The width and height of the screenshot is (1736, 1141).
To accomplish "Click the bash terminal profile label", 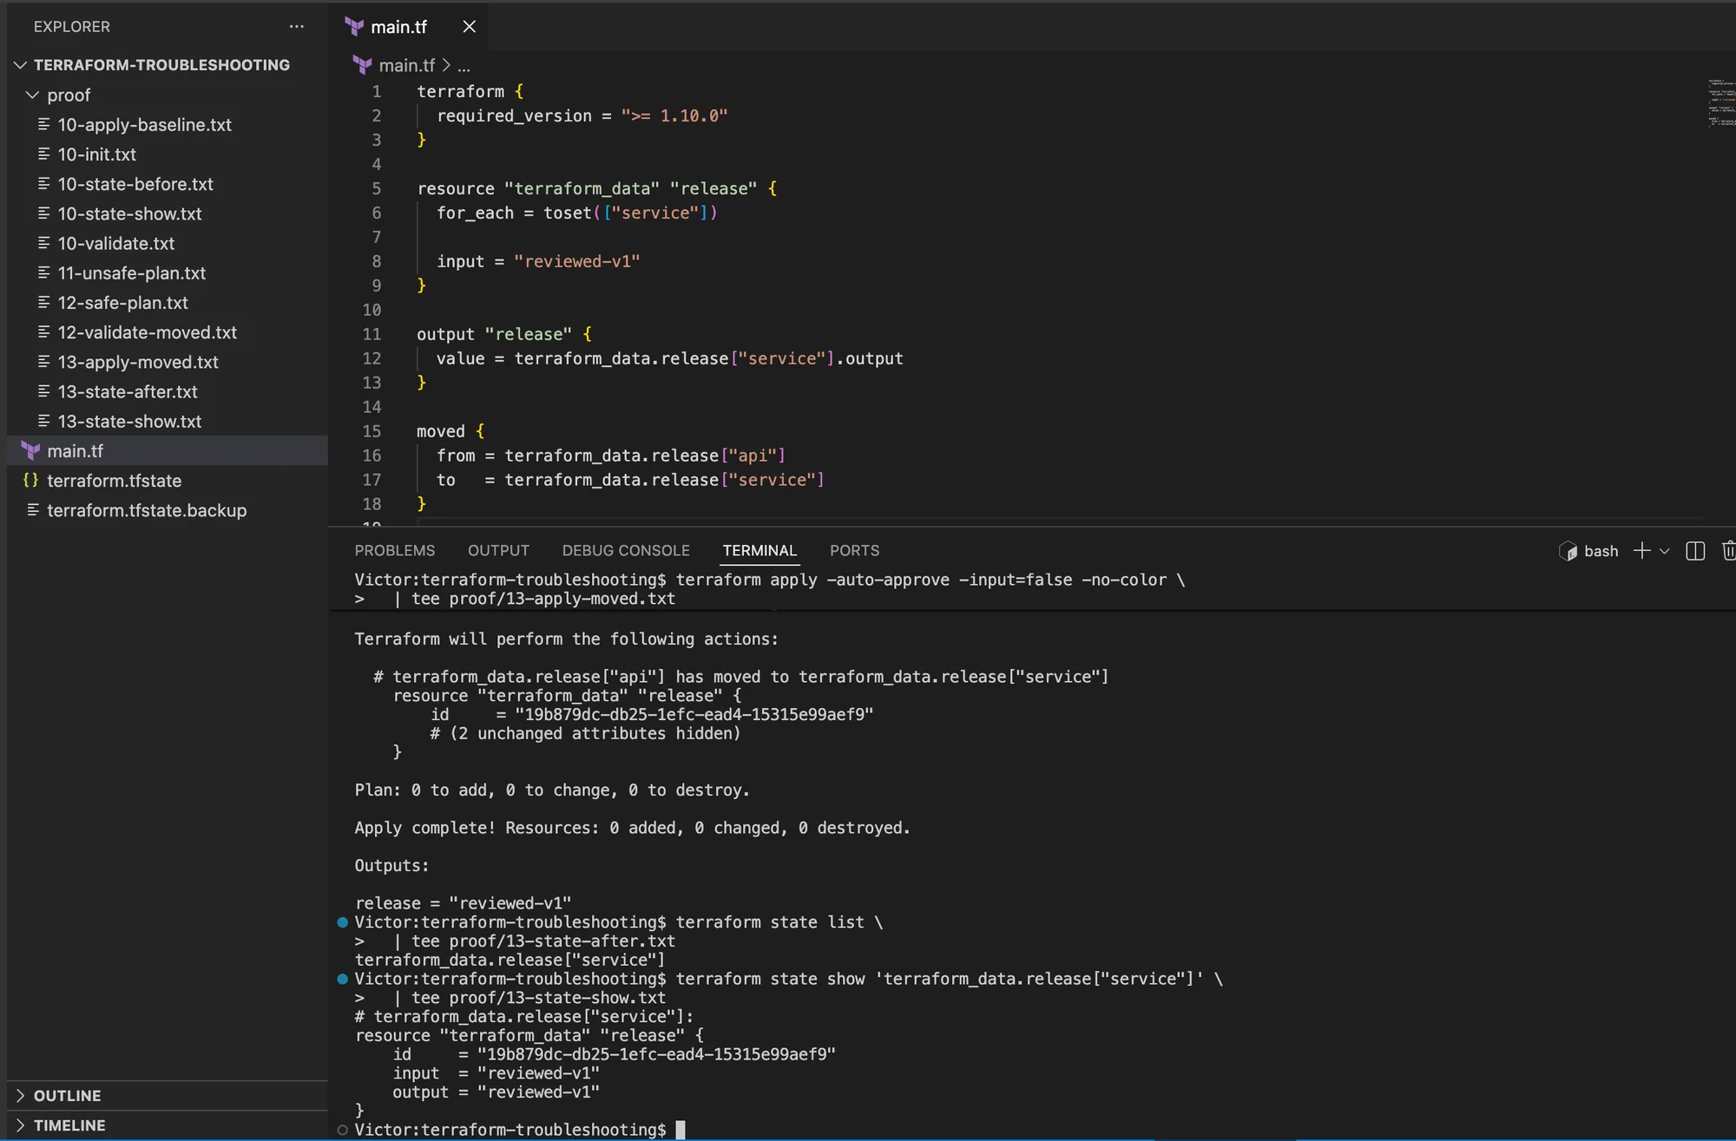I will pyautogui.click(x=1601, y=551).
